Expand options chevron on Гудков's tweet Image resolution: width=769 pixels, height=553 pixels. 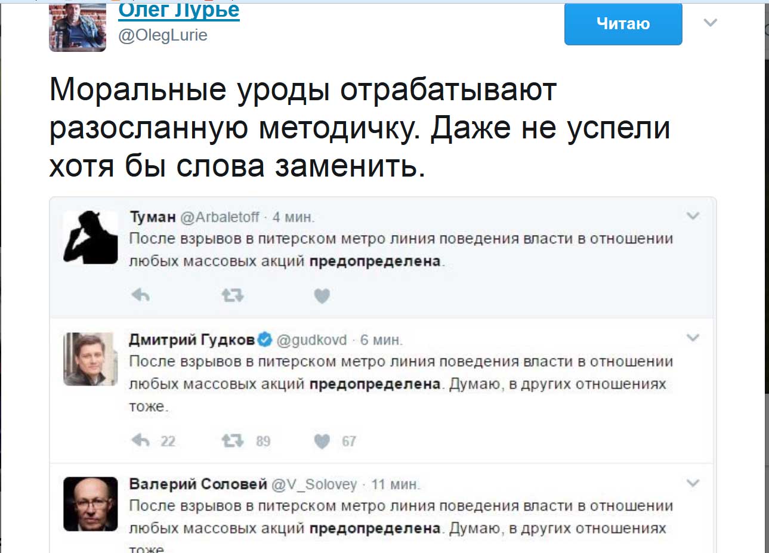(693, 338)
